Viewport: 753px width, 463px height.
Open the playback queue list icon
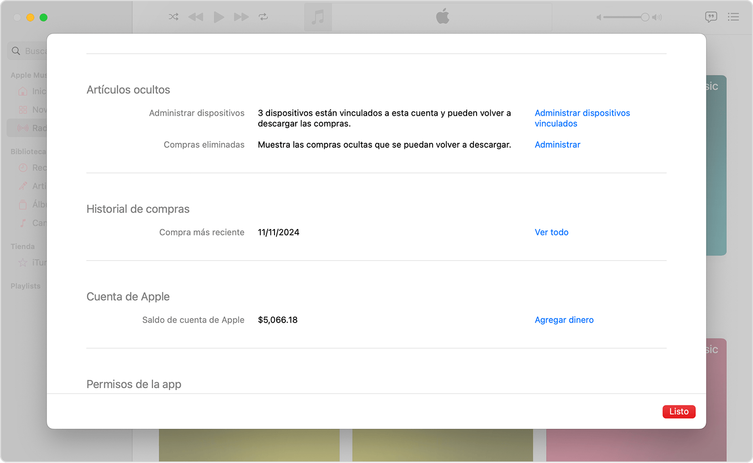tap(734, 17)
